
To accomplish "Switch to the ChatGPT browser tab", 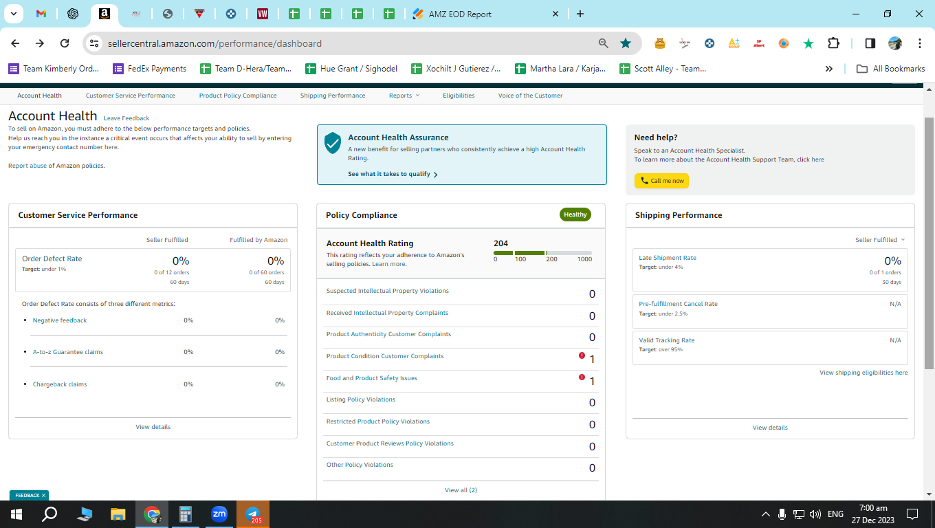I will pos(73,14).
